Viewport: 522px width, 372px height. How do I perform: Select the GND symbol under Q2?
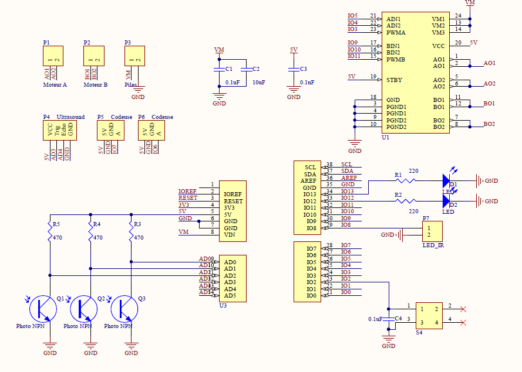click(90, 348)
